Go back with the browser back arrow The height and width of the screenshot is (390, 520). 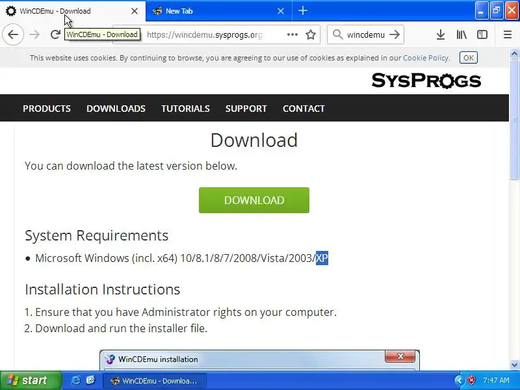click(13, 34)
